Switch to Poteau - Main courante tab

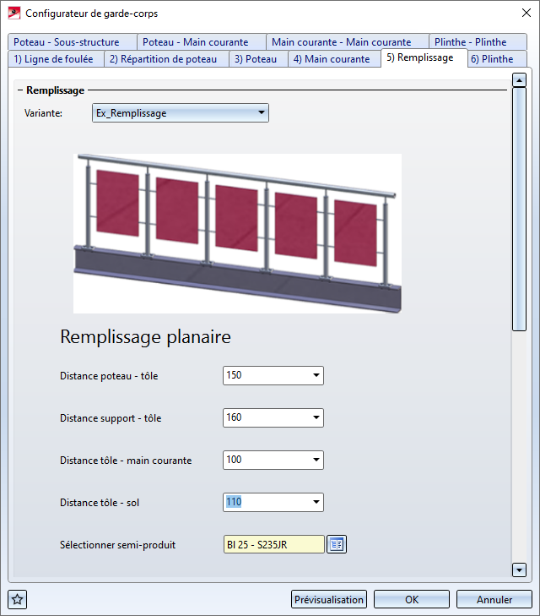click(x=202, y=42)
